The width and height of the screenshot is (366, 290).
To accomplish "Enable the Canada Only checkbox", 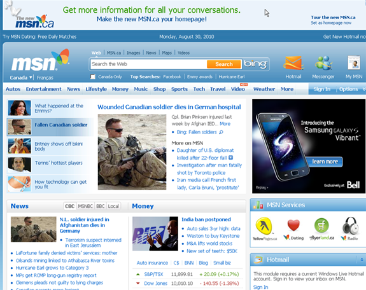I will tap(93, 77).
